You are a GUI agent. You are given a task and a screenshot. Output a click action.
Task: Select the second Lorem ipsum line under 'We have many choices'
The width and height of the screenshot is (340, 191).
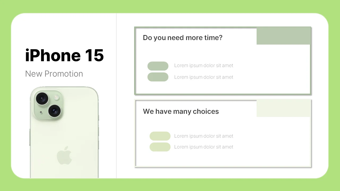pos(204,147)
